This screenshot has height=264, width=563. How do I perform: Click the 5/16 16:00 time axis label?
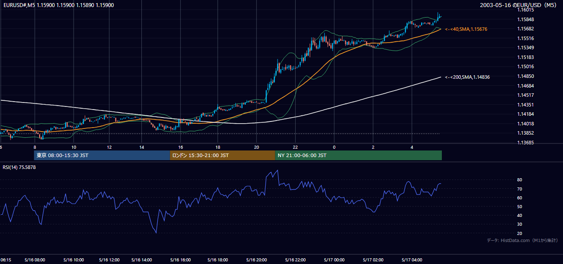tap(181, 260)
